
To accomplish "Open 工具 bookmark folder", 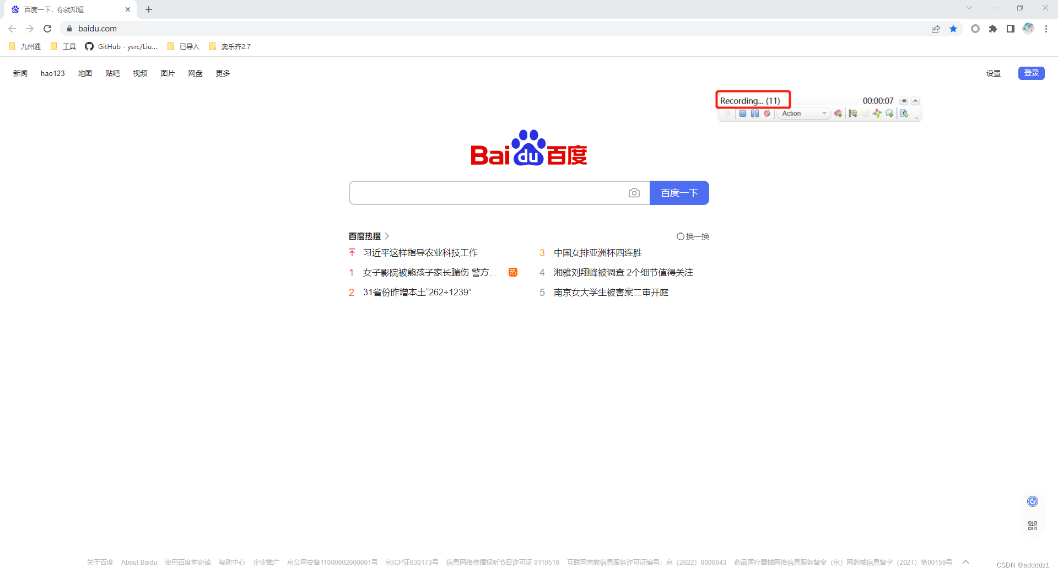I will pos(63,47).
